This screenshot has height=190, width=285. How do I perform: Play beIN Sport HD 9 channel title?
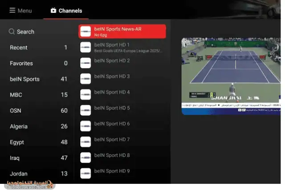(x=112, y=171)
